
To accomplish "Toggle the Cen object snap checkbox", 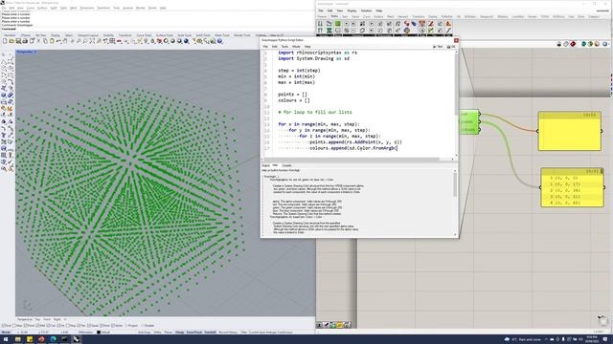I will (49, 326).
